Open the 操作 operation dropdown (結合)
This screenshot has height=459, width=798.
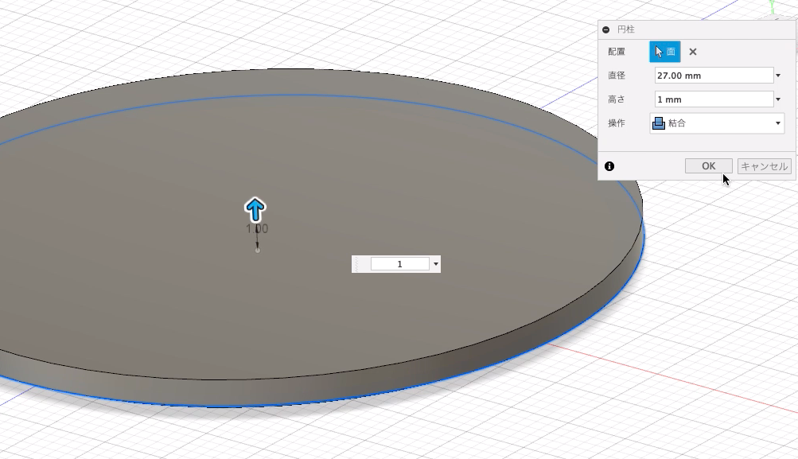[x=717, y=123]
